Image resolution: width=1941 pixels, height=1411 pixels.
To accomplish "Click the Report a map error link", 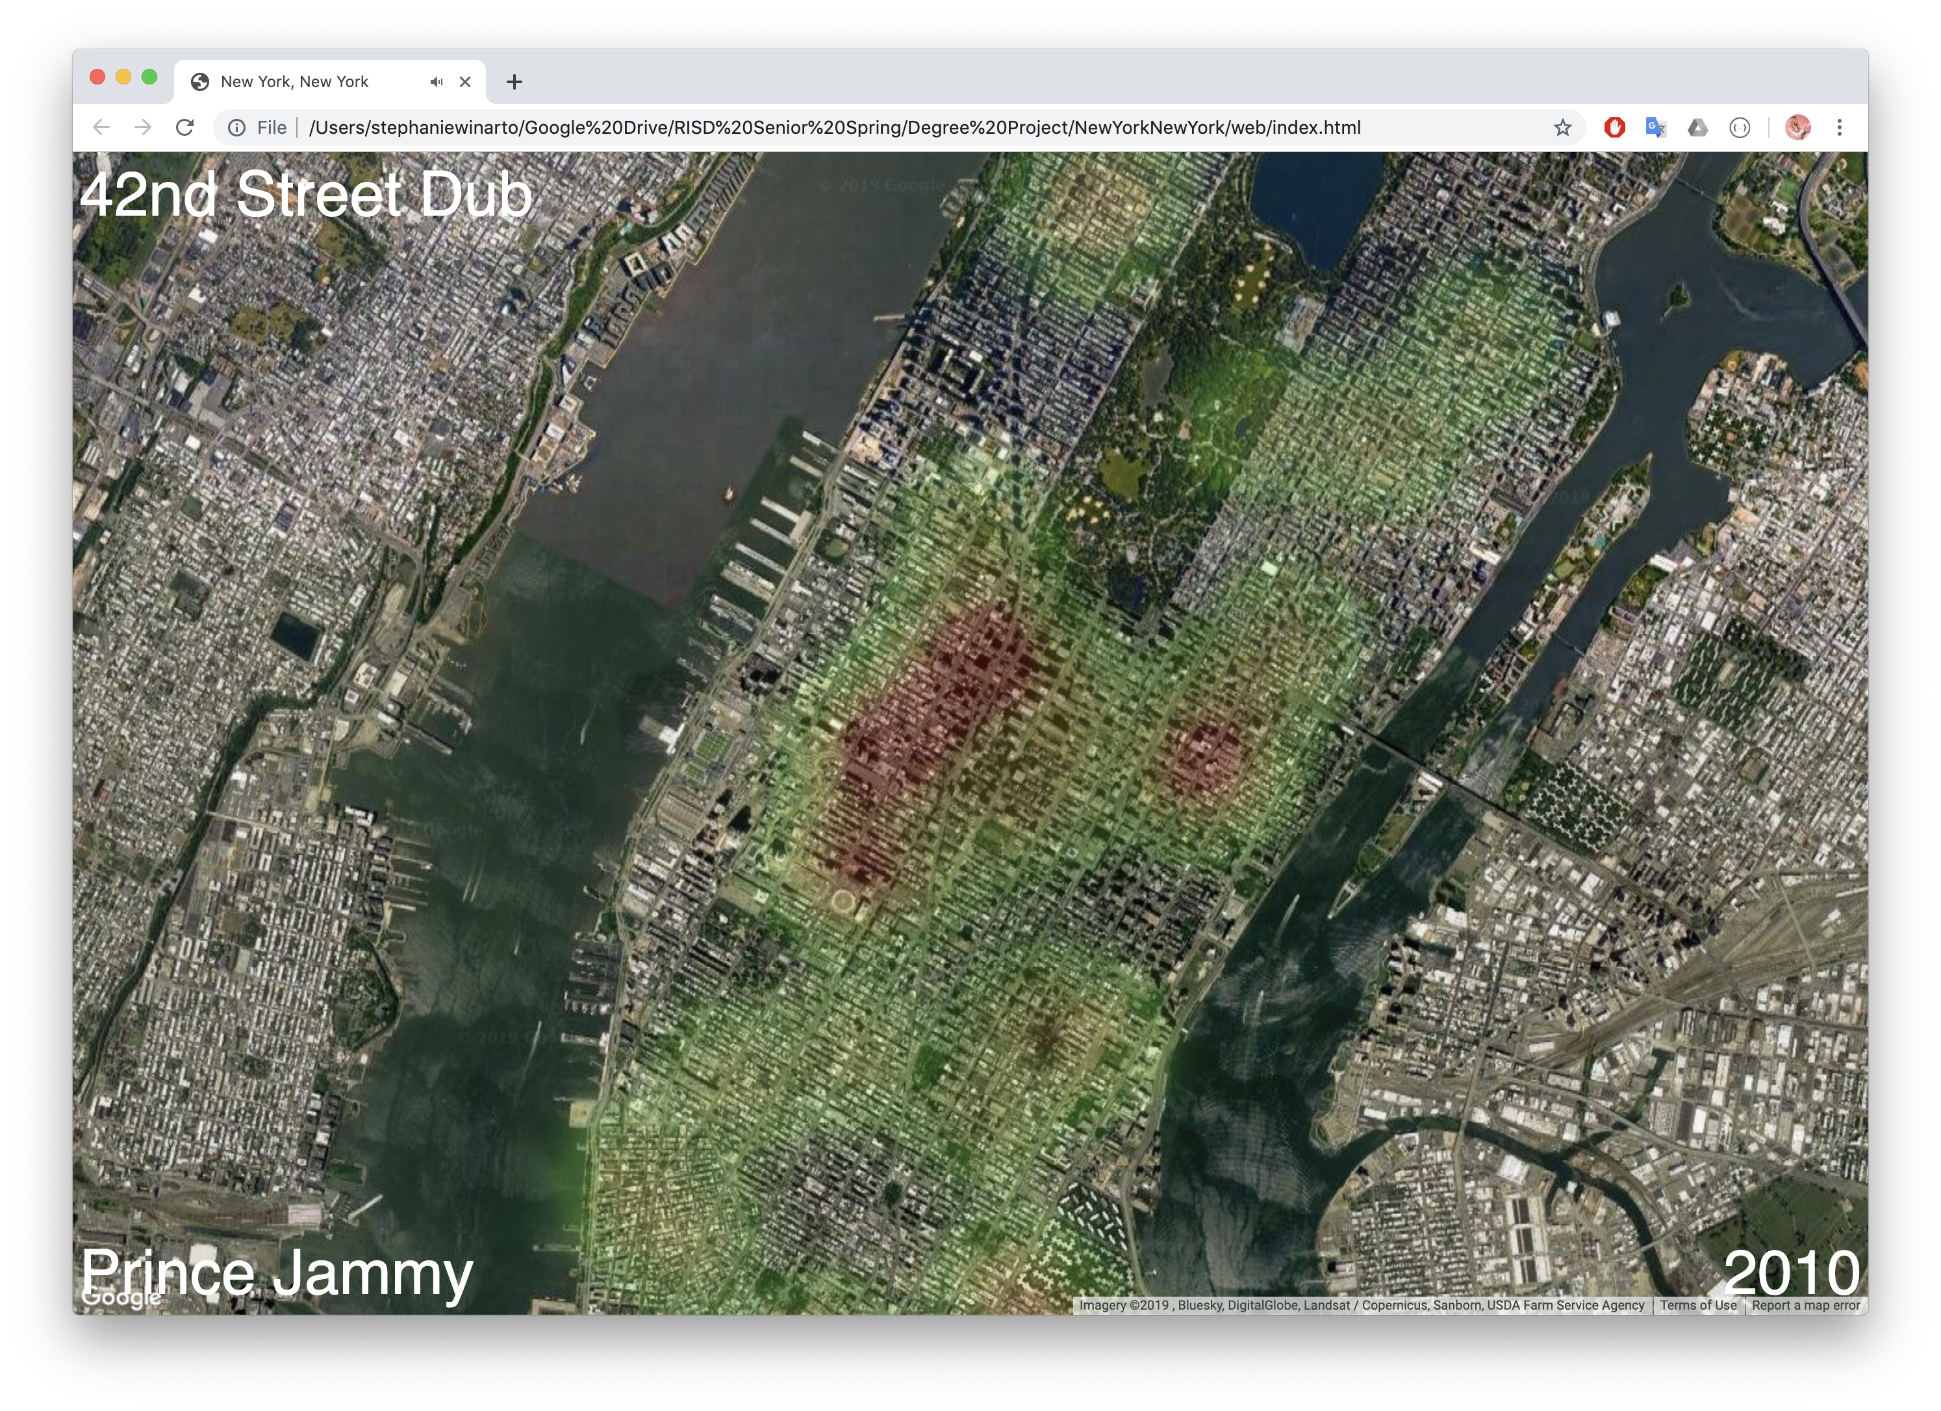I will pyautogui.click(x=1805, y=1305).
